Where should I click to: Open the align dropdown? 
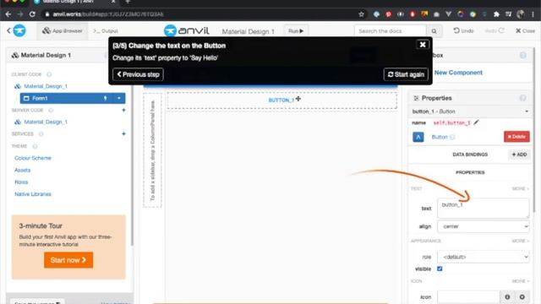(x=483, y=226)
